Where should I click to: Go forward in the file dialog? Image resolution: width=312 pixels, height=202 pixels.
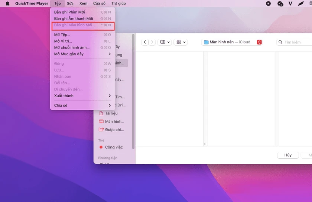(152, 42)
